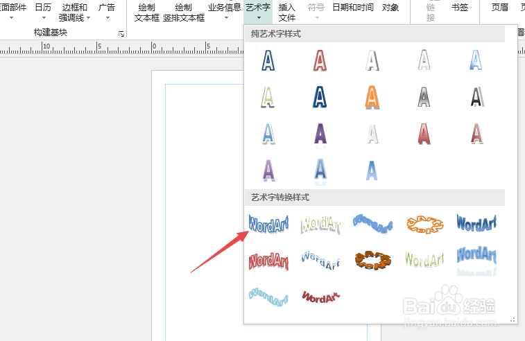Pick the red outlined A style

[x=320, y=60]
